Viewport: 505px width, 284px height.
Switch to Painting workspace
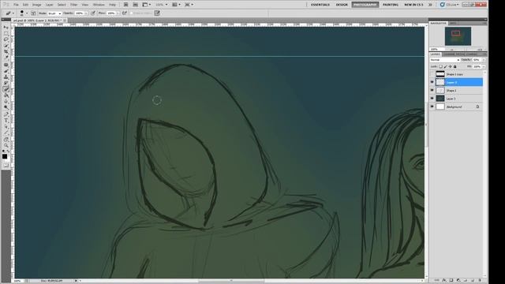coord(391,5)
